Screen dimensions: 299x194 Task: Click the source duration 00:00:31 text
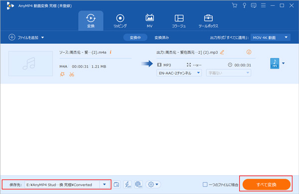80,67
